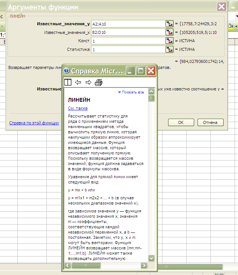Image resolution: width=238 pixels, height=275 pixels.
Task: Confirm function arguments with OK
Action: [x=181, y=122]
